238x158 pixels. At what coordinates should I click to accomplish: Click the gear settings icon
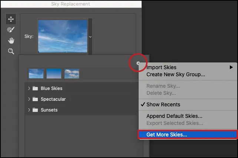[x=138, y=64]
